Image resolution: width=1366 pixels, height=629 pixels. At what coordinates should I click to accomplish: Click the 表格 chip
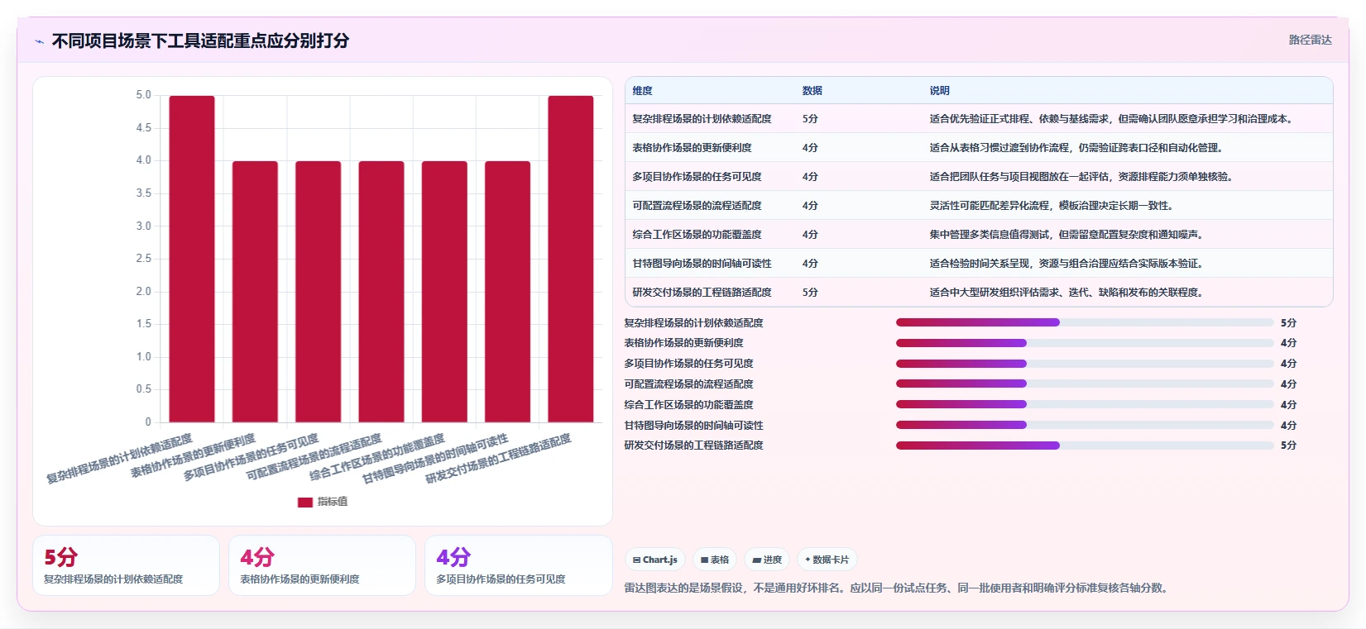pos(715,560)
